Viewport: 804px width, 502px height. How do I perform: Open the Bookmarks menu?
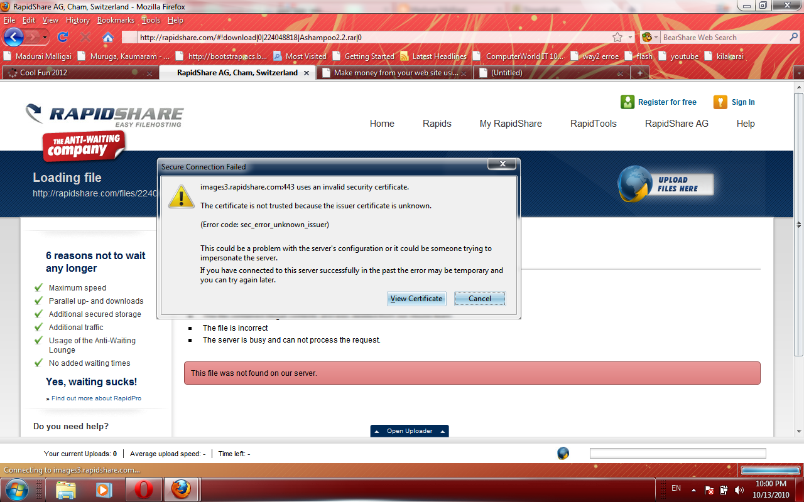[116, 20]
